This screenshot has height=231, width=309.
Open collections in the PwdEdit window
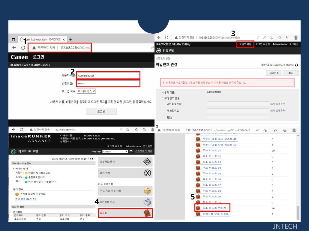[288, 37]
